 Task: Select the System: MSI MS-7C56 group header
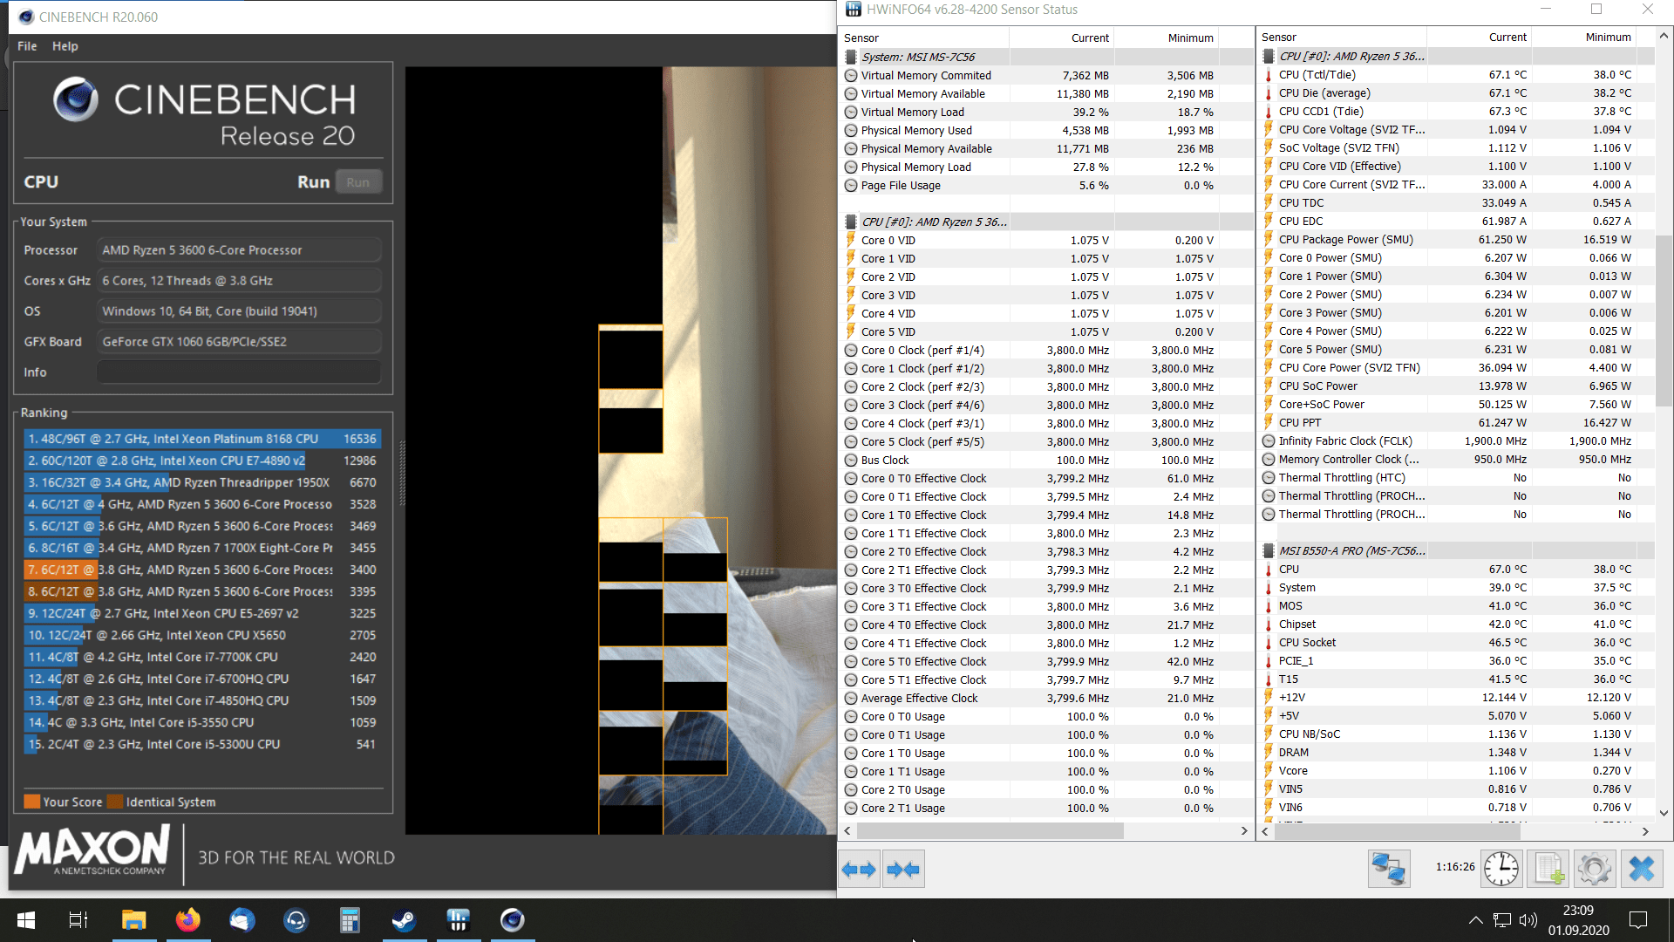1046,57
